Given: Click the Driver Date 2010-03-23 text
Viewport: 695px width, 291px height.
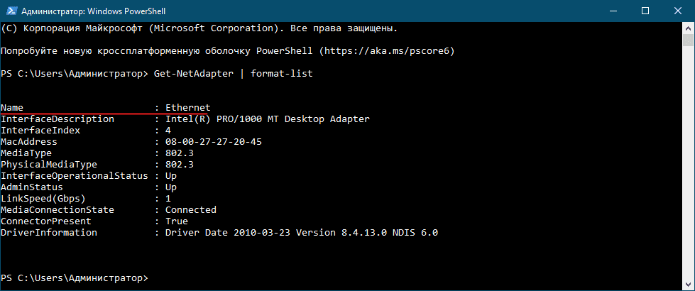Looking at the screenshot, I should (228, 233).
